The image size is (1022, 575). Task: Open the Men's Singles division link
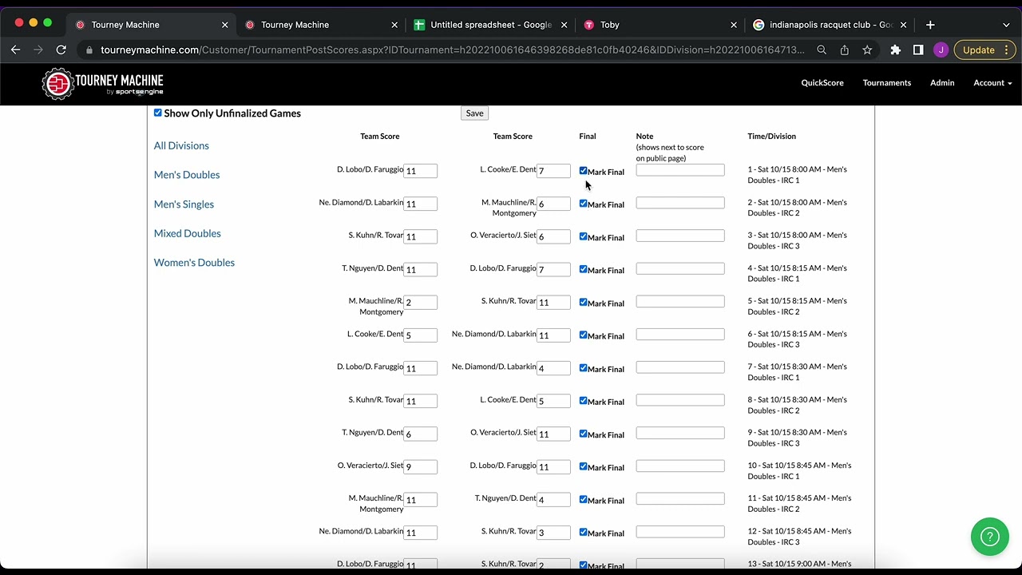click(x=184, y=204)
